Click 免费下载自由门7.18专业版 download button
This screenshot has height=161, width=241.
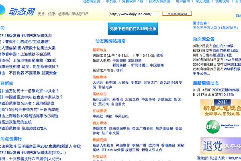point(135,29)
